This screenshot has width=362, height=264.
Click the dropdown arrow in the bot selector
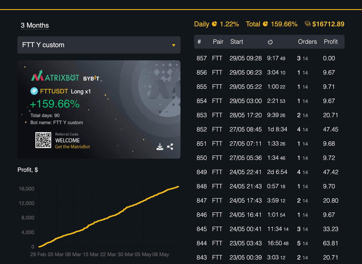pos(173,45)
